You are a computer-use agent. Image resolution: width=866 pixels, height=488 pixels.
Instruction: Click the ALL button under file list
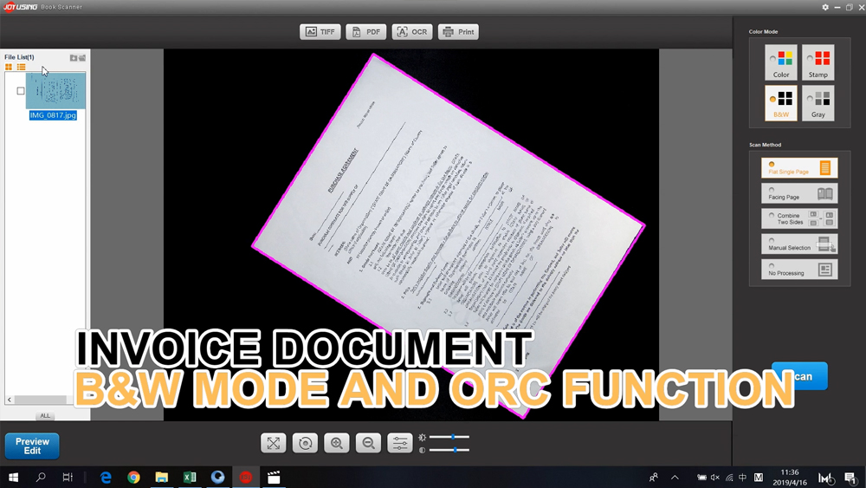coord(45,415)
